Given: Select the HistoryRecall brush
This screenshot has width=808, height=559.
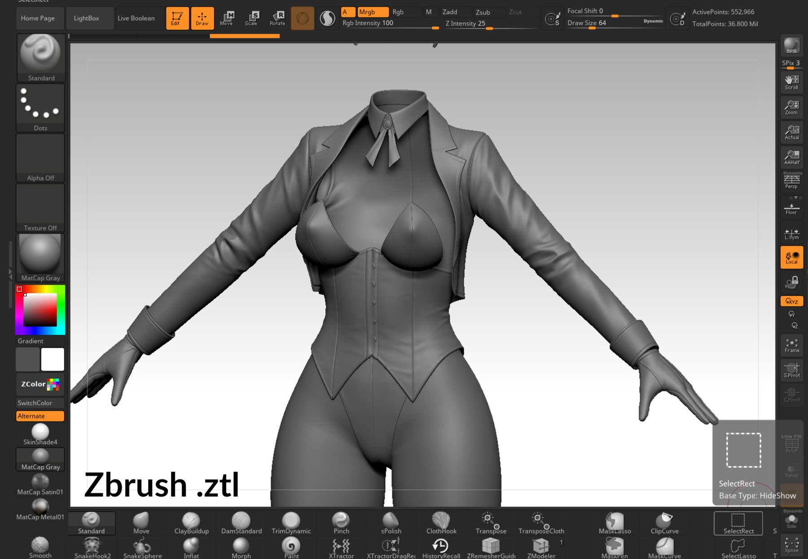Looking at the screenshot, I should (x=441, y=548).
